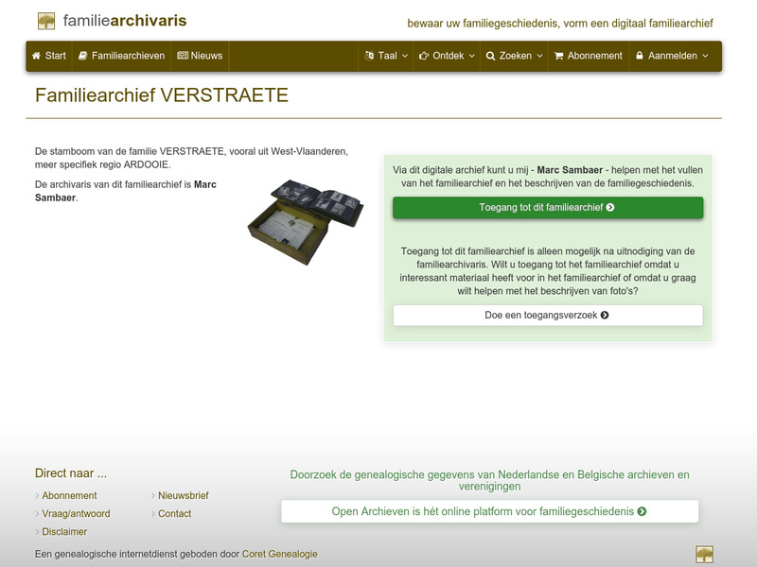Screen dimensions: 757x567
Task: Open the Open Archieven platform link
Action: tap(489, 510)
